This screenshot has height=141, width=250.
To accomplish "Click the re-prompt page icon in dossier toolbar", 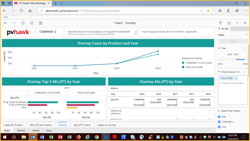I will 32,23.
